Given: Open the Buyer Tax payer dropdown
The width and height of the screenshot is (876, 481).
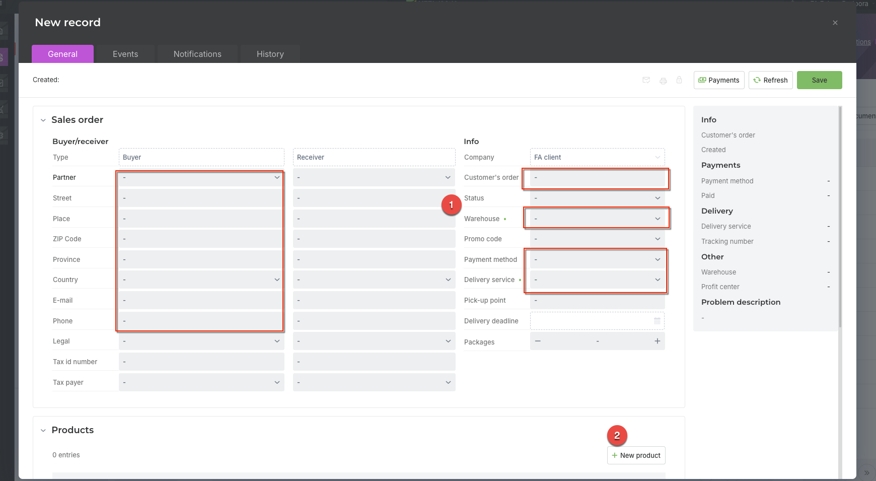Looking at the screenshot, I should point(201,382).
